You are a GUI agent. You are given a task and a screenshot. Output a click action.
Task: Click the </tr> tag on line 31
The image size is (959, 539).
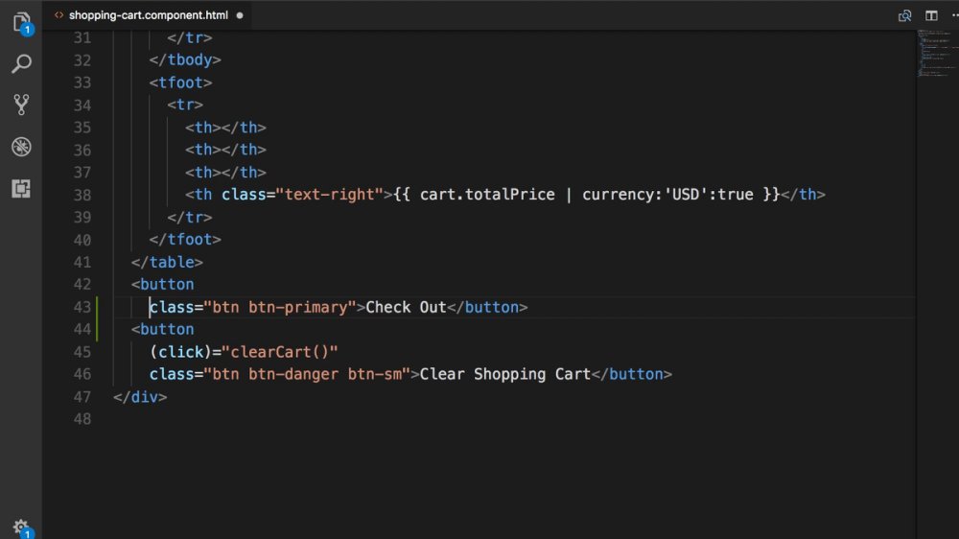(x=190, y=37)
